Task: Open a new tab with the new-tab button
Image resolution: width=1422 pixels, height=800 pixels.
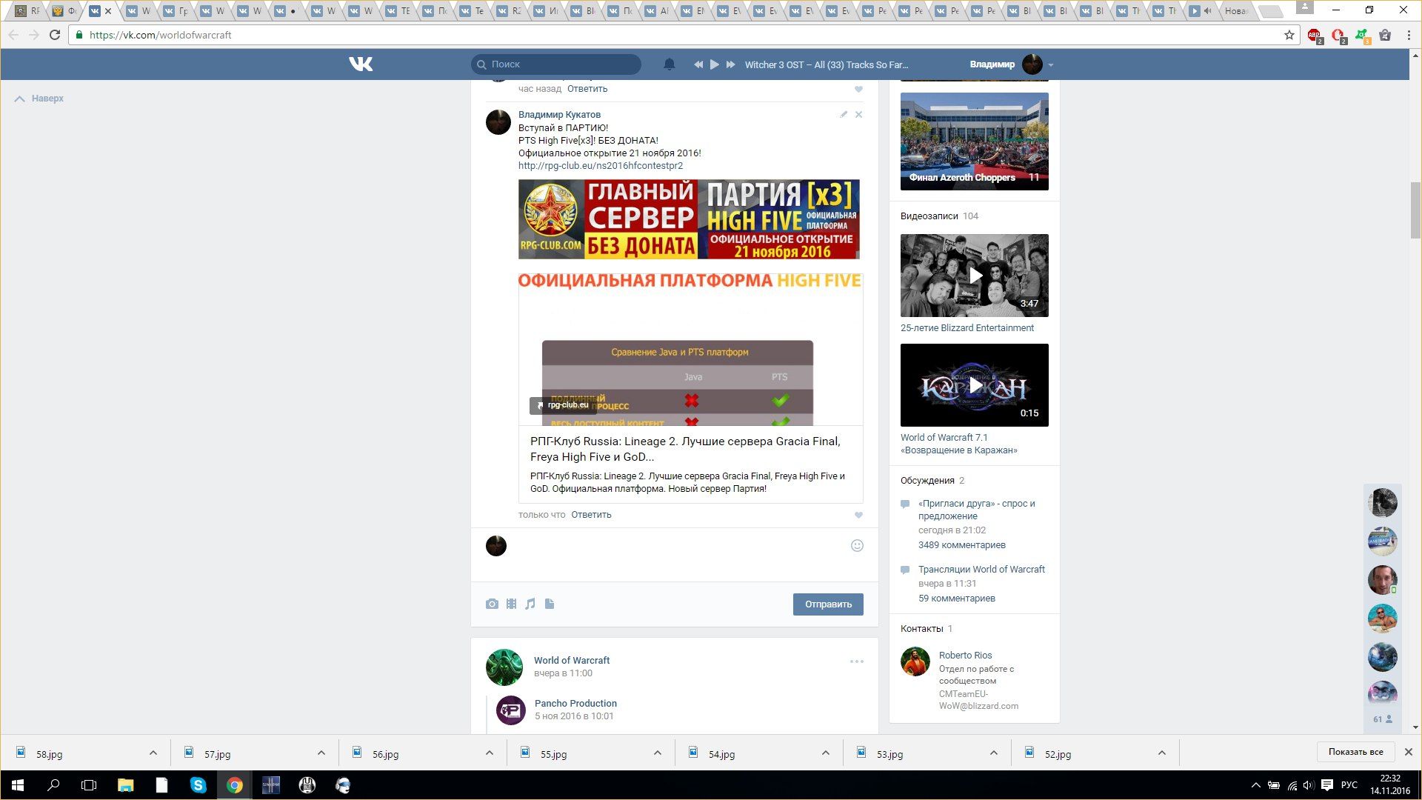Action: (1270, 11)
